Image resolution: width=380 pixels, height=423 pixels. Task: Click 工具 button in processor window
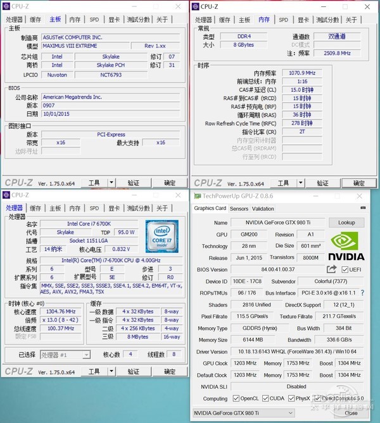[x=94, y=372]
